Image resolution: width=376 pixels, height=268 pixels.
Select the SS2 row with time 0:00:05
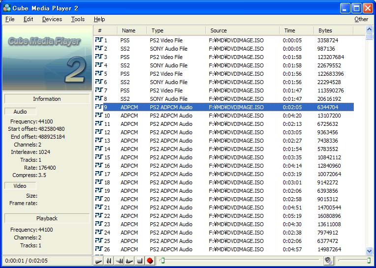click(224, 49)
